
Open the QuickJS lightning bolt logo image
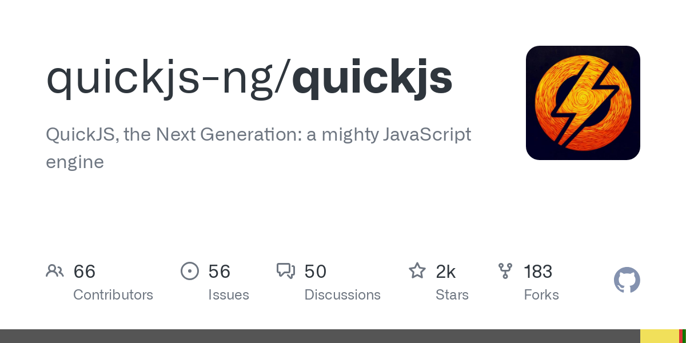pyautogui.click(x=583, y=103)
